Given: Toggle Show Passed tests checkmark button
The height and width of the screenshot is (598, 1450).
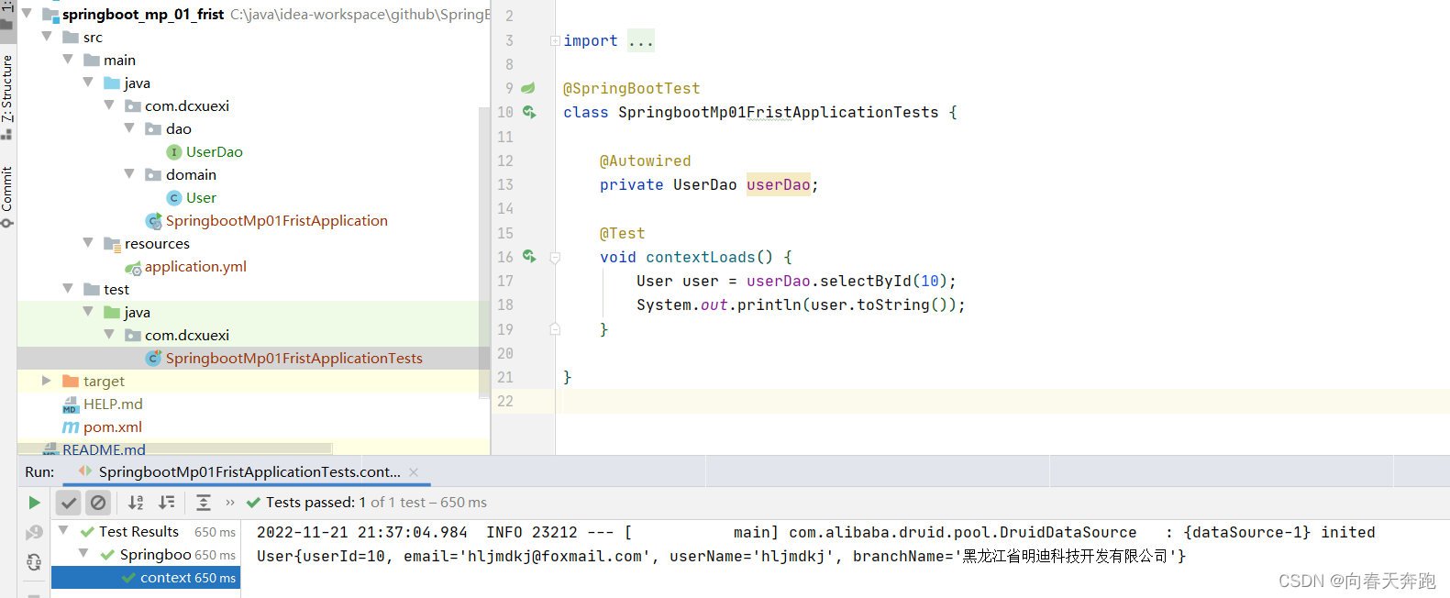Looking at the screenshot, I should (69, 503).
